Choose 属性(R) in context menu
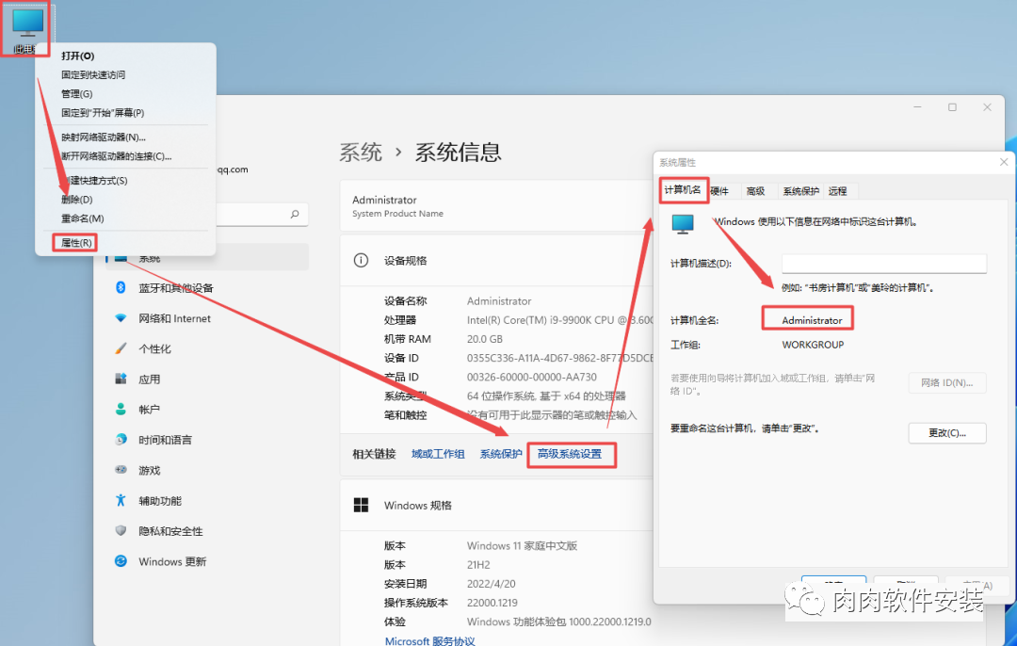 (x=76, y=243)
